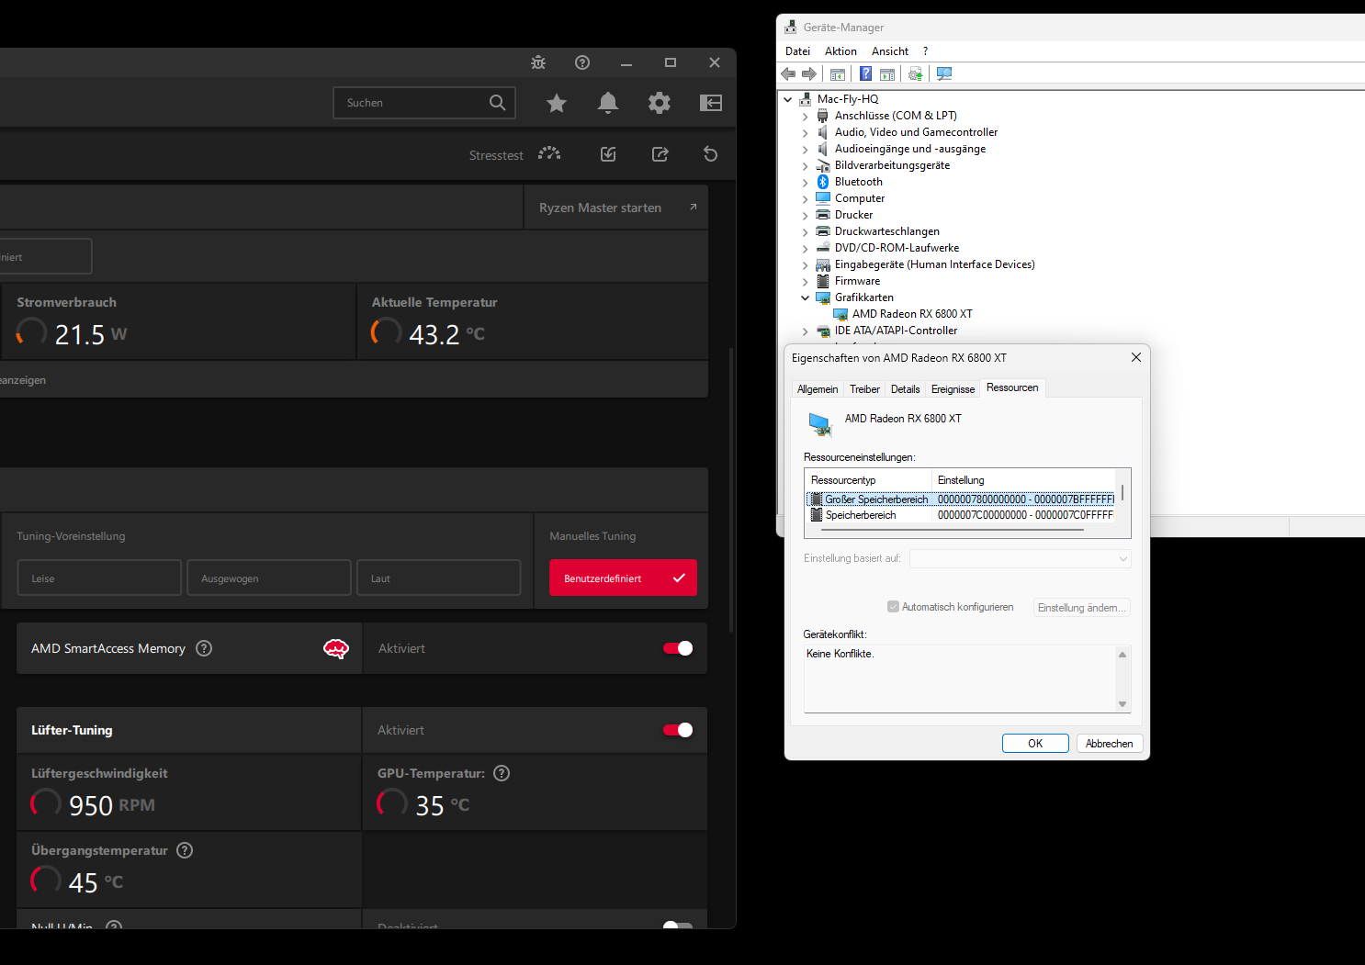1365x965 pixels.
Task: Show help for Übergangstemperatur
Action: [185, 850]
